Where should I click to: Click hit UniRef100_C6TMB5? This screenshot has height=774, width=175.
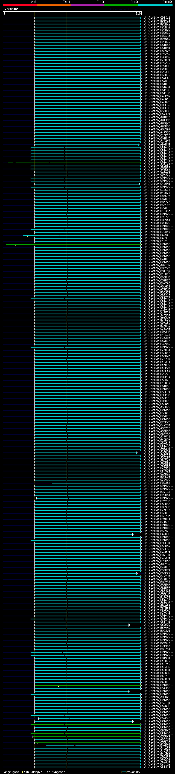click(x=157, y=45)
